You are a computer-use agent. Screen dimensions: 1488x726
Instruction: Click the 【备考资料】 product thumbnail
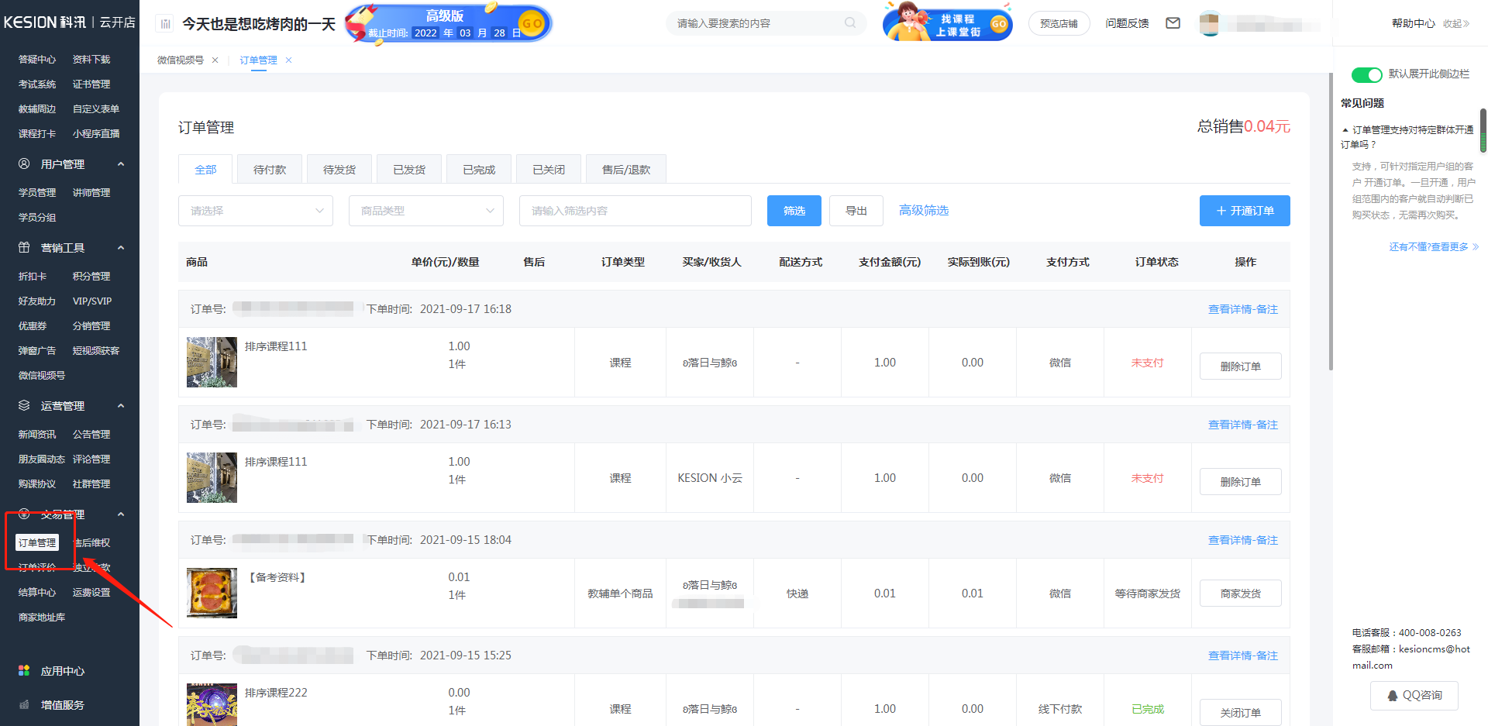pyautogui.click(x=212, y=593)
